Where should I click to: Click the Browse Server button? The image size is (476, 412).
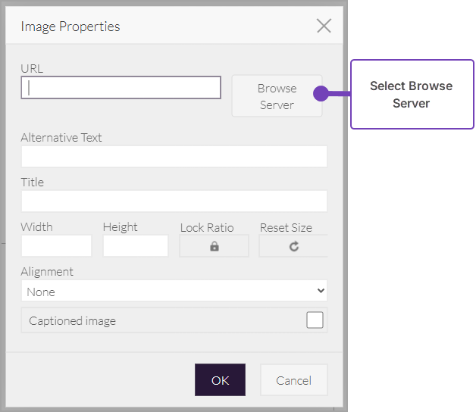tap(277, 96)
